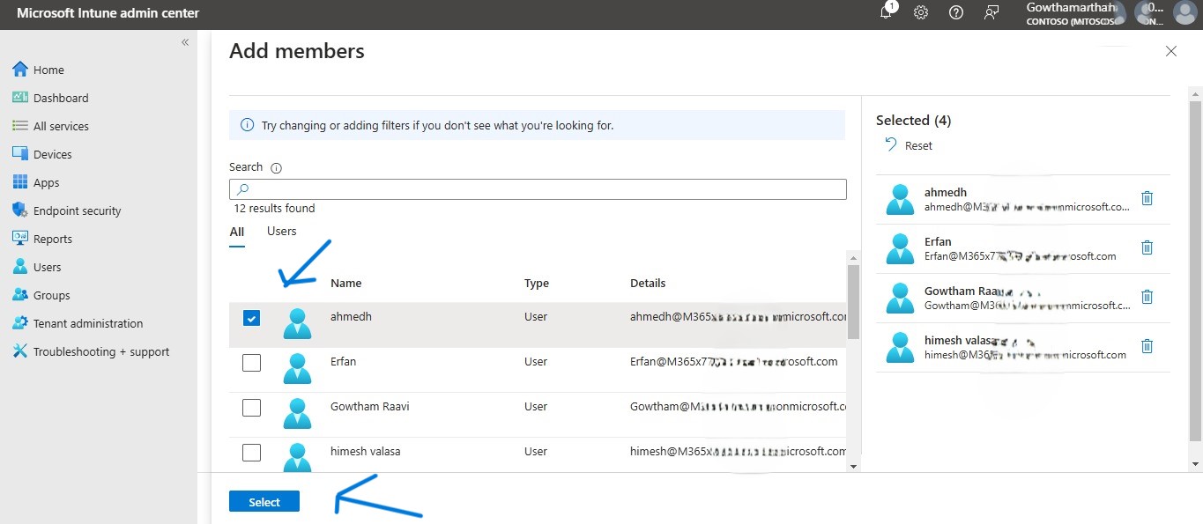
Task: Remove Erfan from Selected list
Action: coord(1147,247)
